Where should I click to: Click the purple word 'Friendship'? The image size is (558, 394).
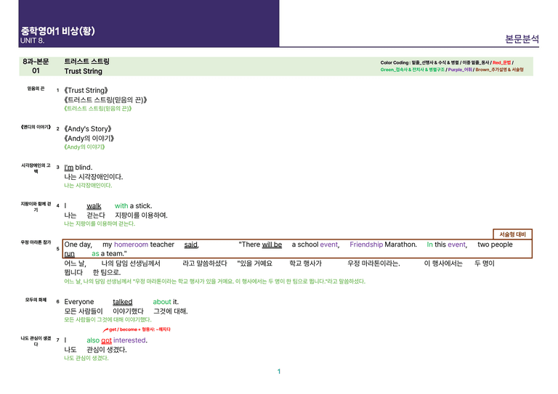click(366, 245)
